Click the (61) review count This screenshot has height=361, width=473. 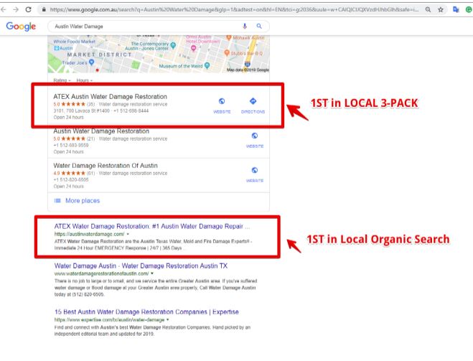(x=90, y=174)
